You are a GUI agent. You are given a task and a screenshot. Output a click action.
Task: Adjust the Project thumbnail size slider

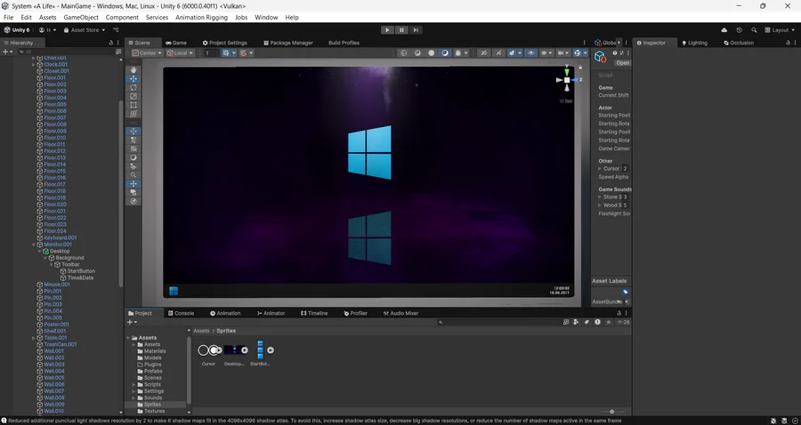click(612, 411)
